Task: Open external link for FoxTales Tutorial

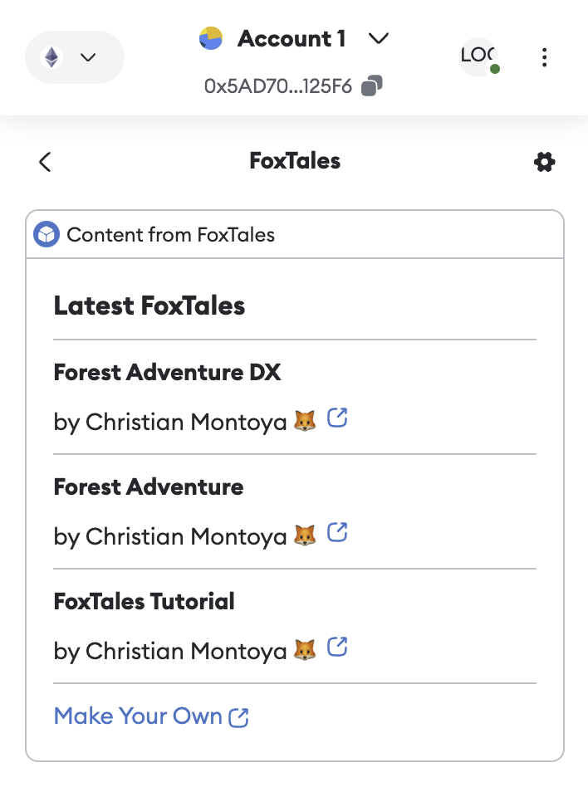Action: (337, 648)
